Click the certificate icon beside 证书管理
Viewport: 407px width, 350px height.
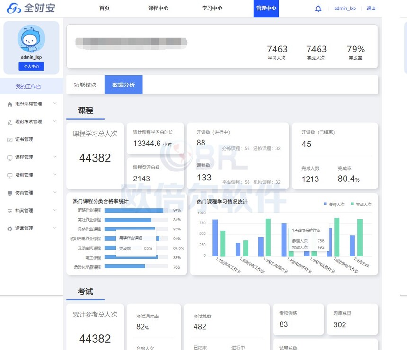10,140
